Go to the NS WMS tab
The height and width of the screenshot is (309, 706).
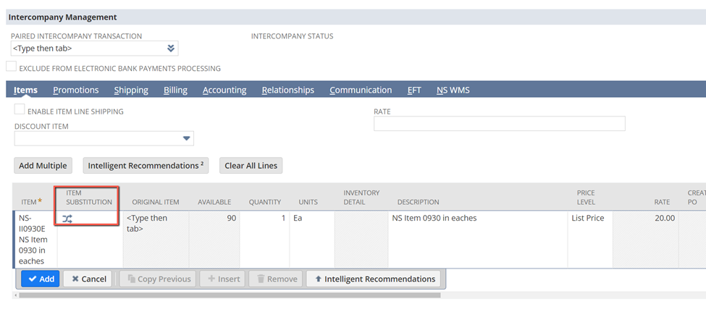[453, 90]
